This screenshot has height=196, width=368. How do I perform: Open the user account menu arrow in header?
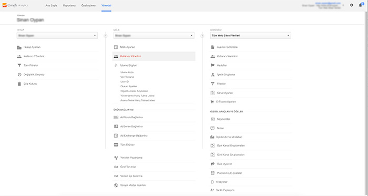[x=343, y=5]
